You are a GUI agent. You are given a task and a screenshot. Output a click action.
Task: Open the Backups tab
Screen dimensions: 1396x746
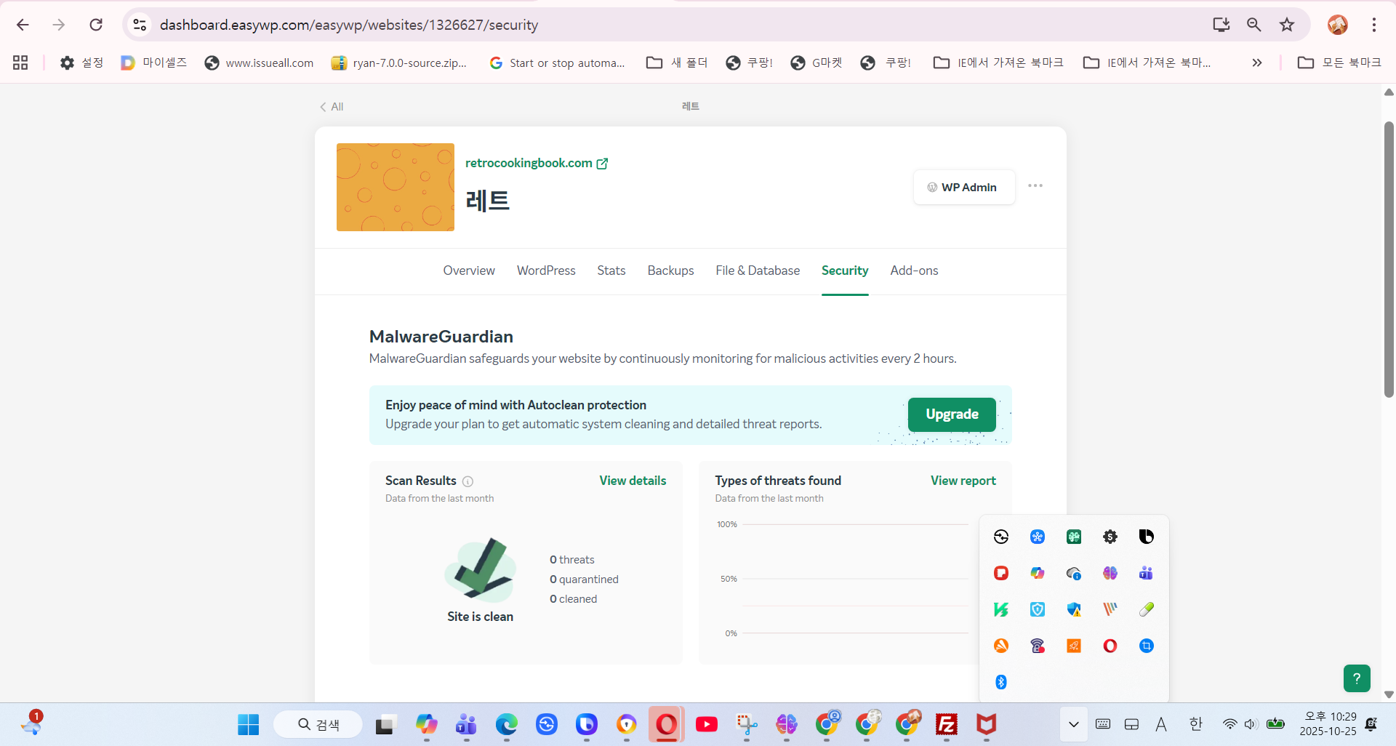tap(670, 270)
